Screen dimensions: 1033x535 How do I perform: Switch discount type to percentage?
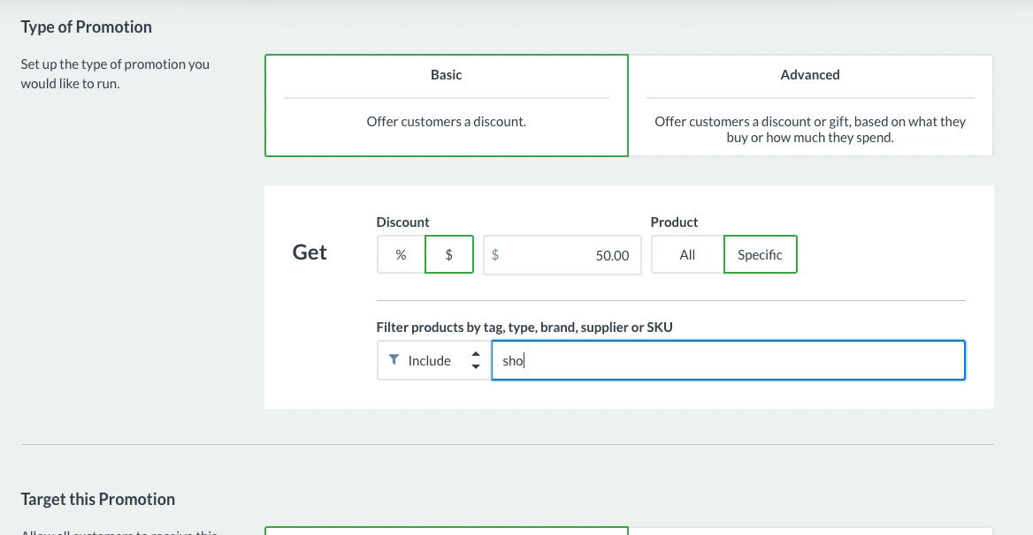[401, 254]
